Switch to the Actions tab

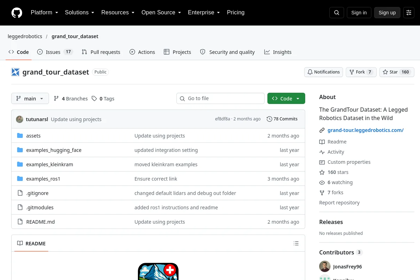pyautogui.click(x=142, y=52)
